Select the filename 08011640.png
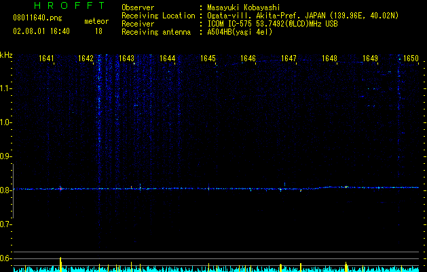The height and width of the screenshot is (272, 427). click(37, 18)
